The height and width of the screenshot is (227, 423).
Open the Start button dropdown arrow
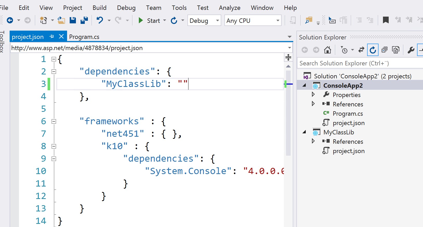[x=165, y=20]
